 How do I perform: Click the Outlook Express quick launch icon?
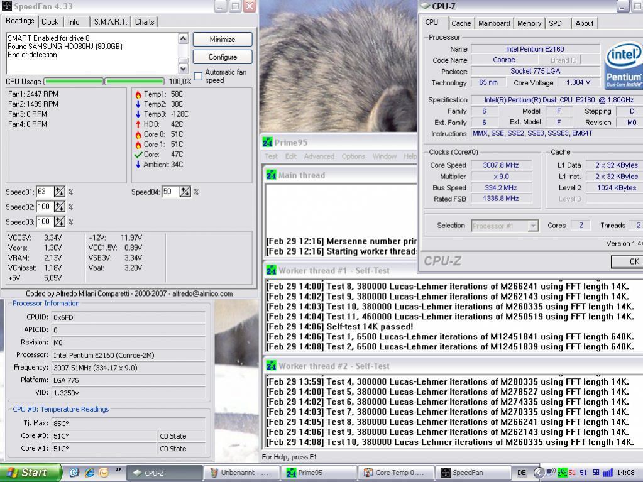tap(104, 473)
